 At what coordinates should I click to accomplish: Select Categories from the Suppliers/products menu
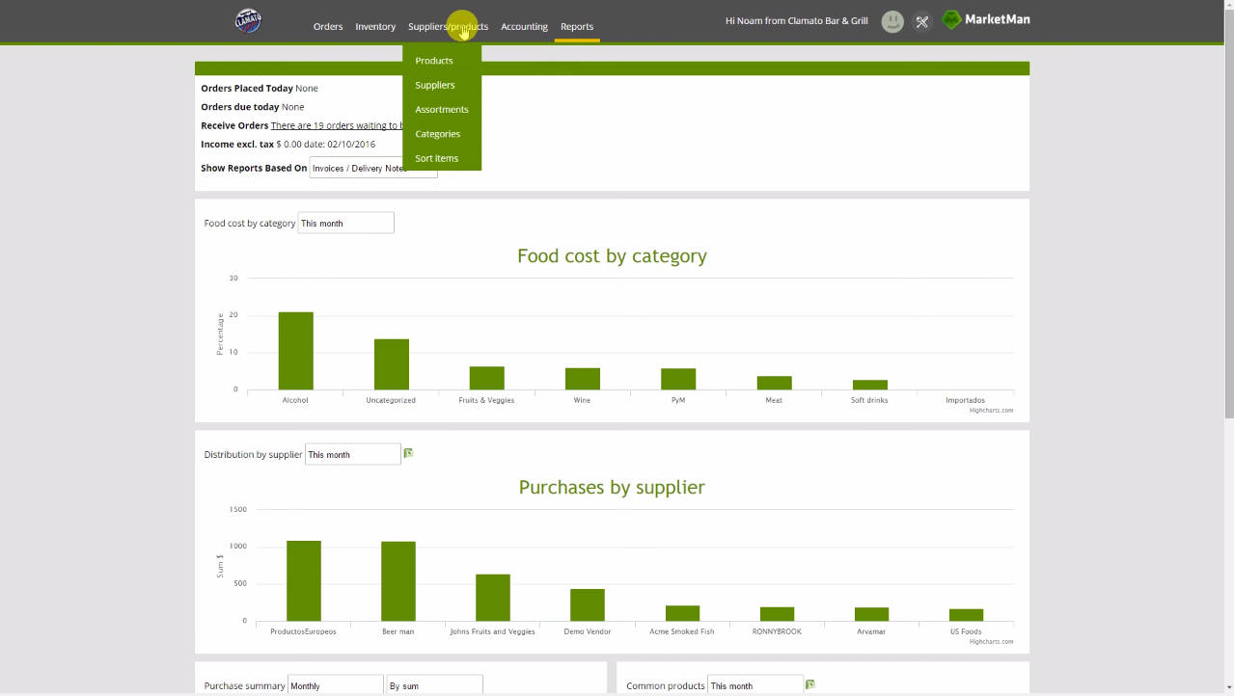(437, 133)
